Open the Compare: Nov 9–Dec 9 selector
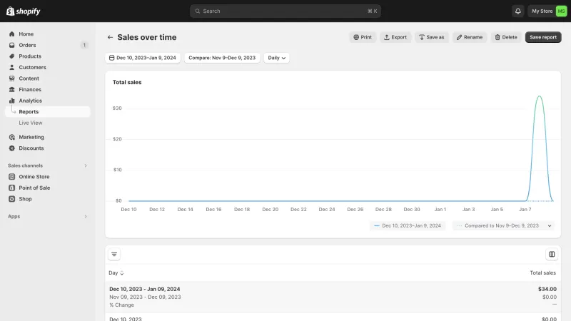Image resolution: width=571 pixels, height=321 pixels. (x=222, y=58)
